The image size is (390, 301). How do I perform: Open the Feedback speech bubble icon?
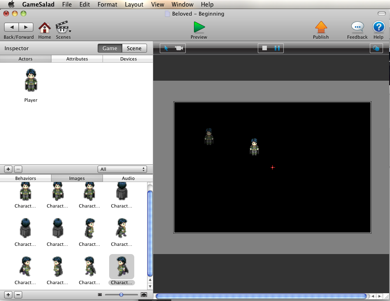tap(357, 27)
